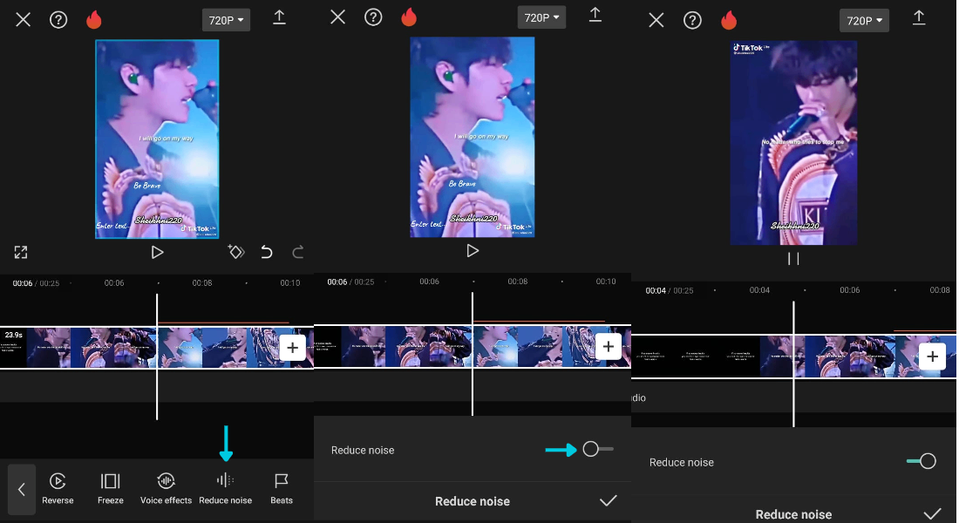Pause playback in the right screen

(793, 259)
